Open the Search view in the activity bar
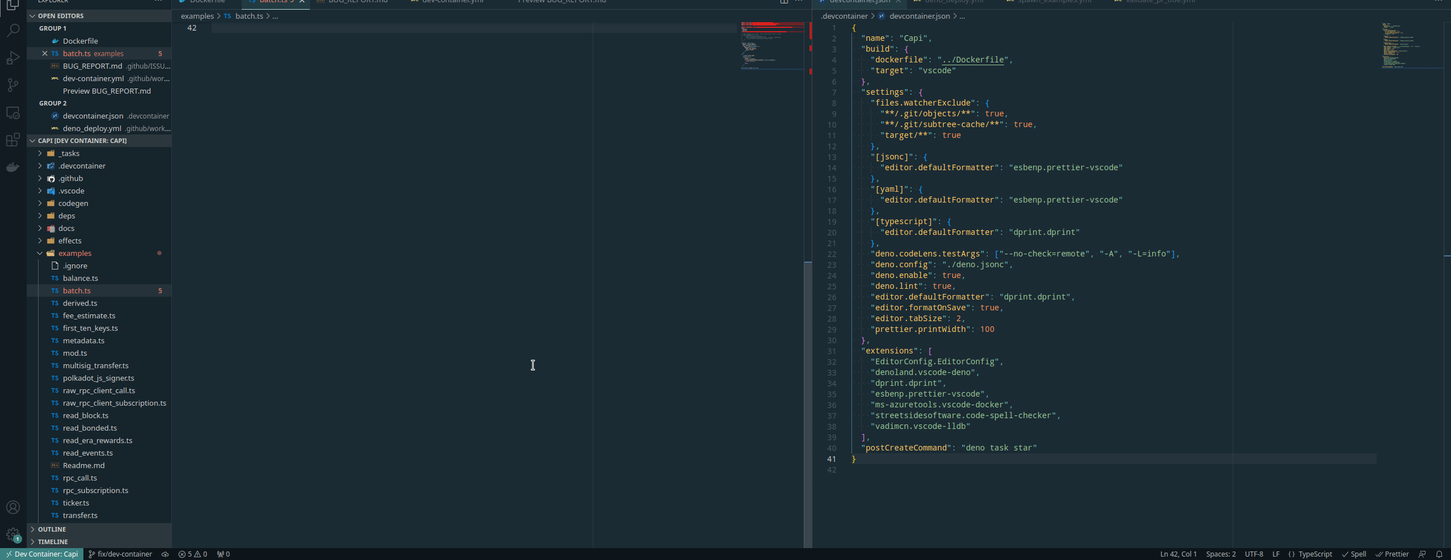The image size is (1451, 560). (x=12, y=30)
